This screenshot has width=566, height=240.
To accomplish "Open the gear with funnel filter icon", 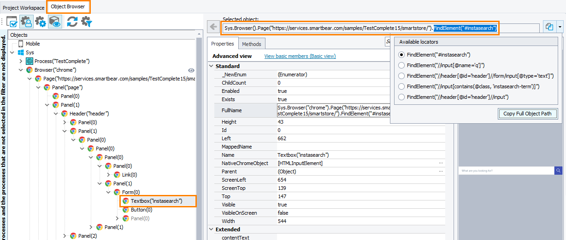I will pos(86,22).
